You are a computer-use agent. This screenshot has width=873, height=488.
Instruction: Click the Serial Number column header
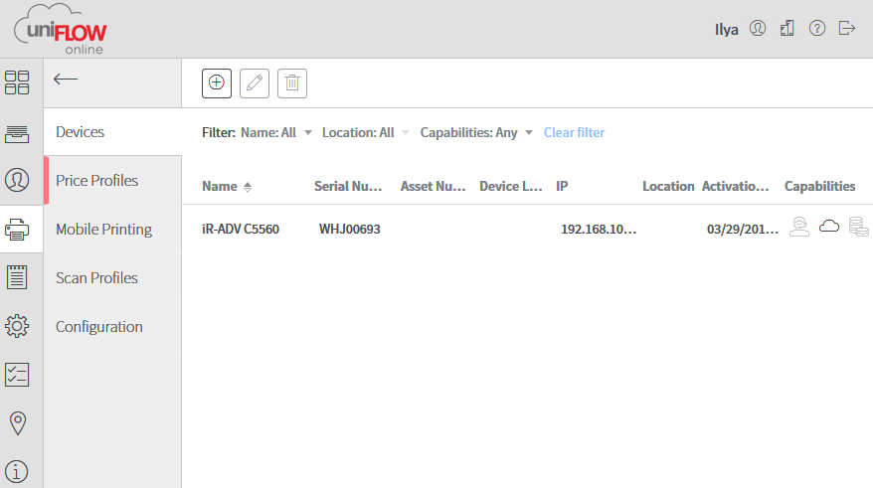pos(348,186)
